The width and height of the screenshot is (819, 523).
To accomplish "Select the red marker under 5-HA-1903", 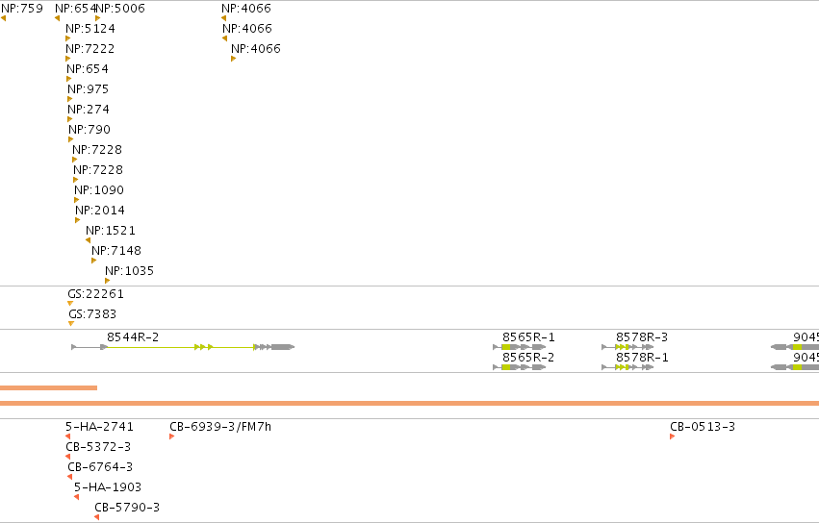I will [77, 497].
